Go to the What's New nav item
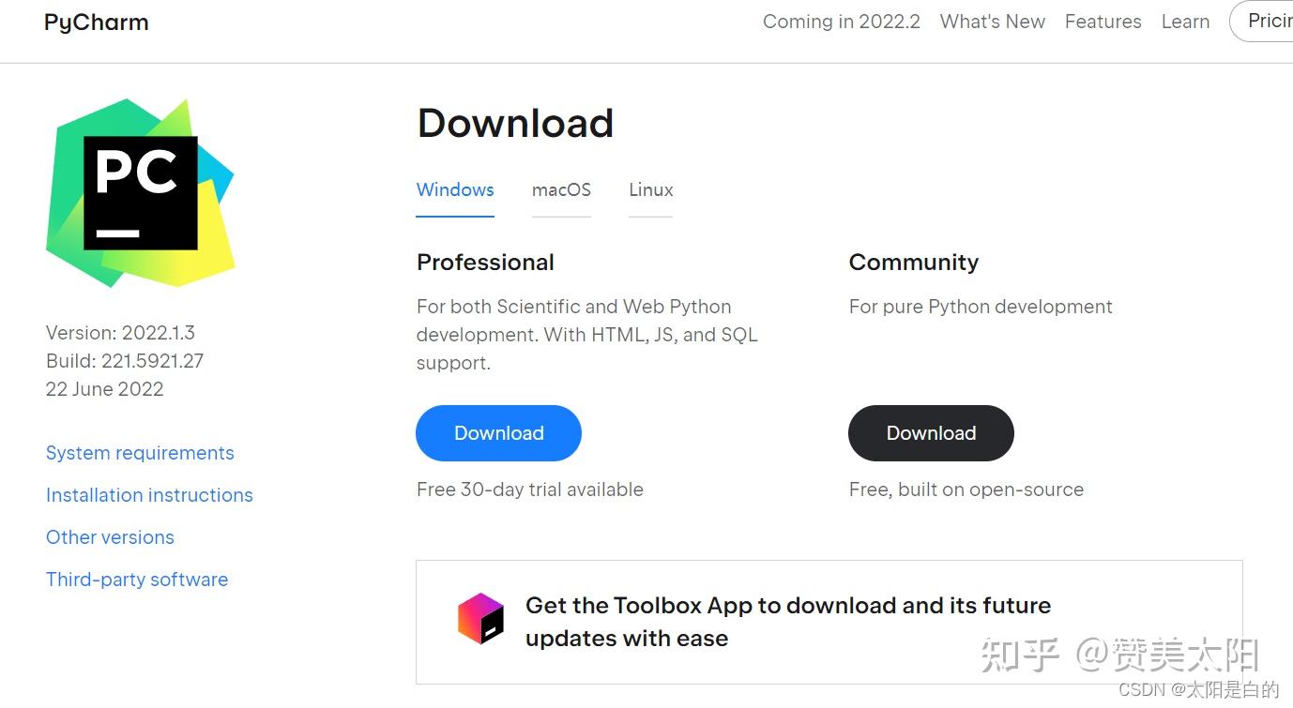This screenshot has height=708, width=1293. pos(993,22)
